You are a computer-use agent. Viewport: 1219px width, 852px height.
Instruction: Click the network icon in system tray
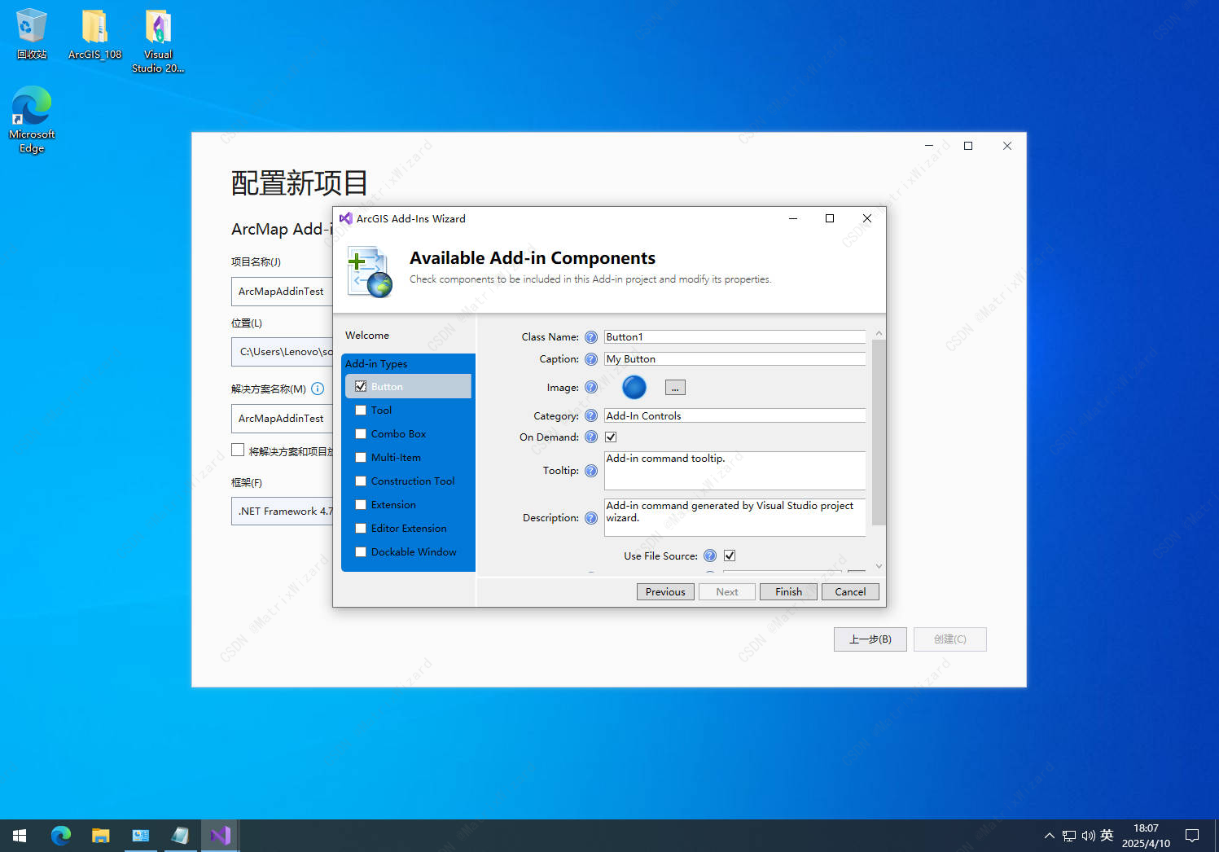(x=1069, y=836)
